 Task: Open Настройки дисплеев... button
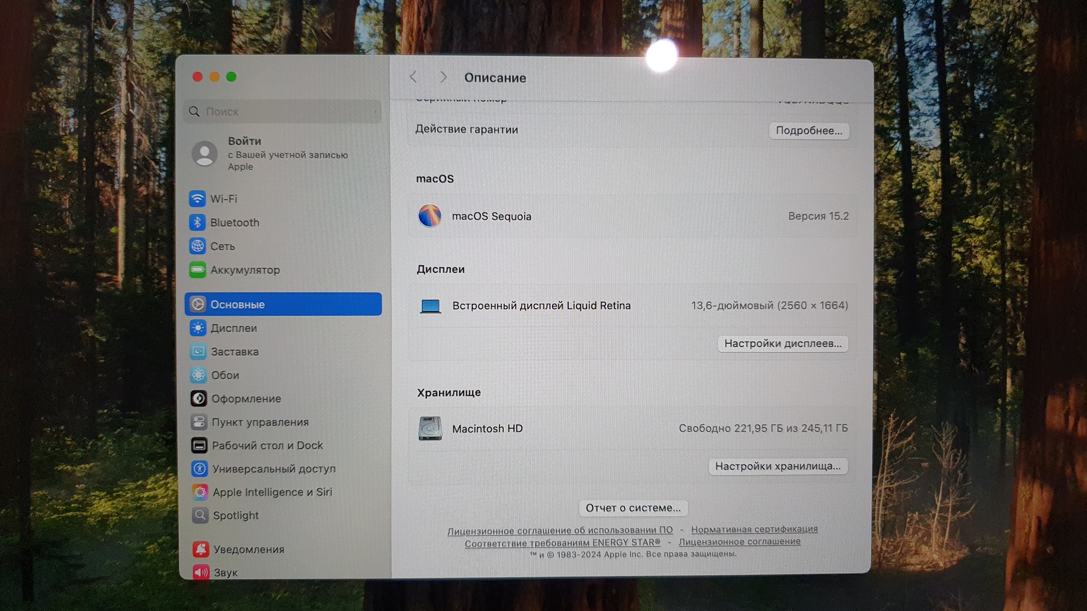(x=782, y=344)
